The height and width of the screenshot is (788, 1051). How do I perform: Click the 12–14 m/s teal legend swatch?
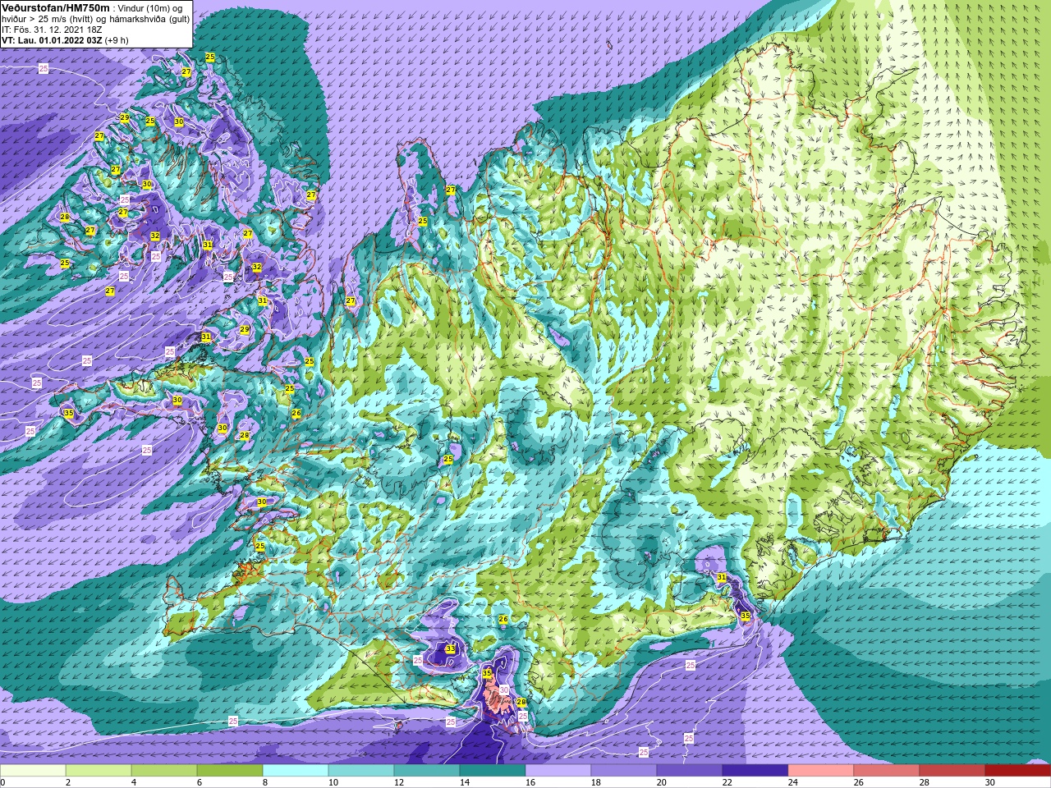click(427, 770)
